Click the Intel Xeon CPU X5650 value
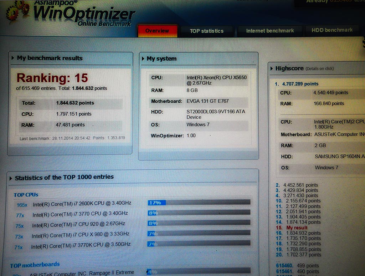365x276 pixels. click(216, 80)
